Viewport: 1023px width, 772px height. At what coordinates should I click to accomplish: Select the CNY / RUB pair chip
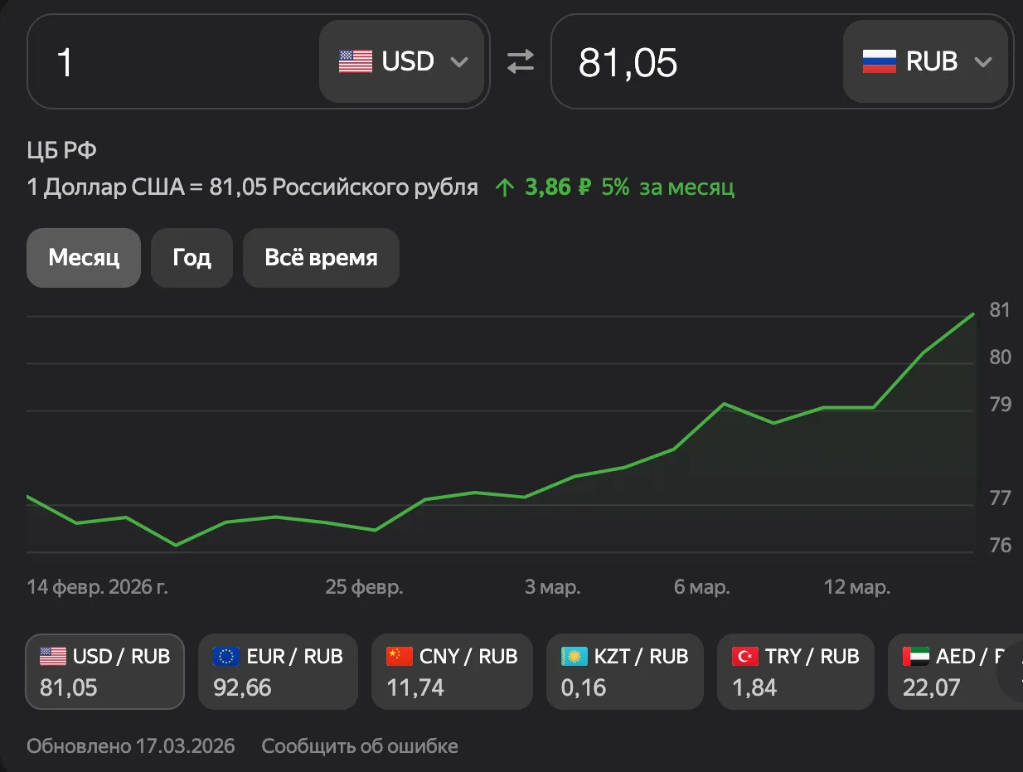point(452,672)
